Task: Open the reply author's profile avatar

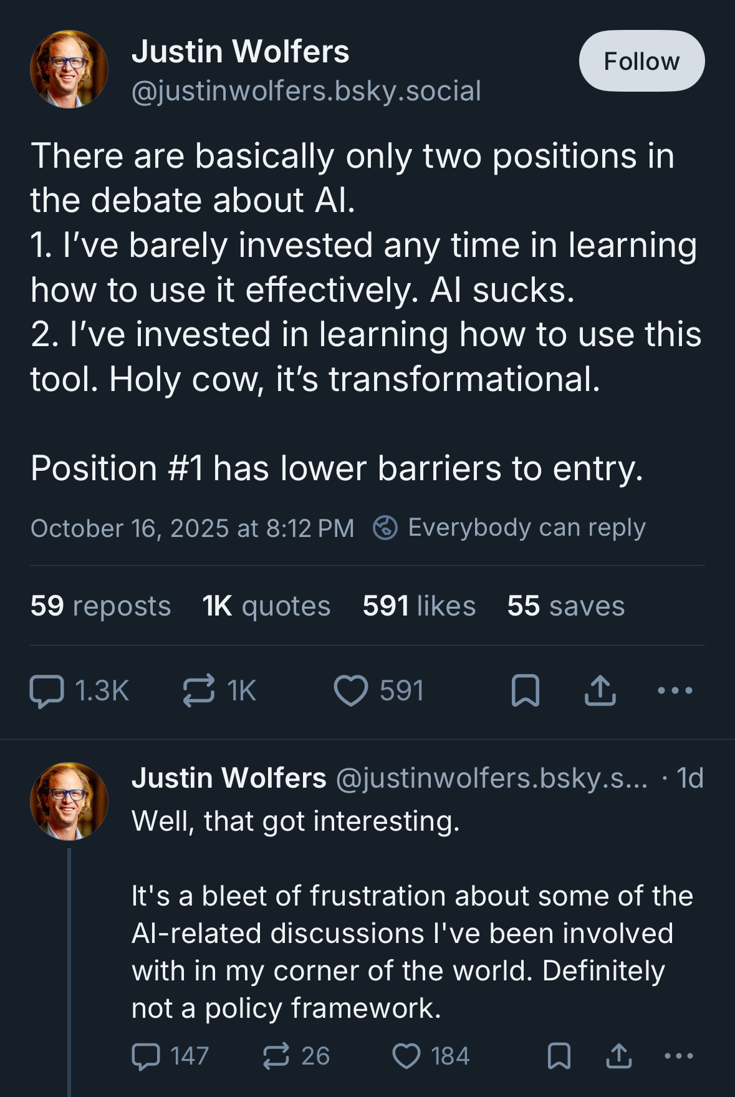Action: coord(69,801)
